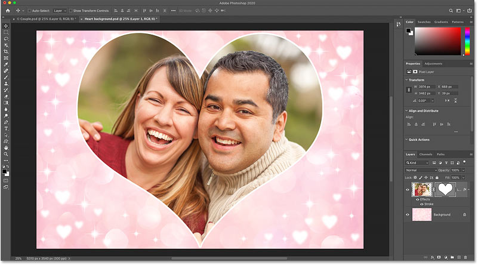Select the Hand tool
The image size is (478, 265).
6,148
